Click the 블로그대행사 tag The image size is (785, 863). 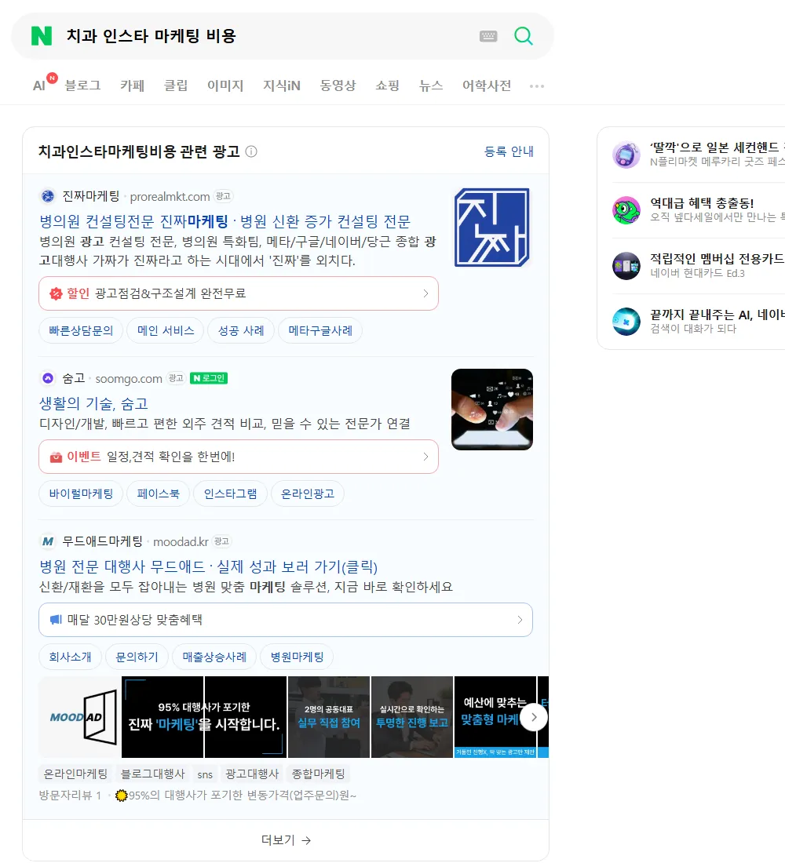(x=152, y=774)
